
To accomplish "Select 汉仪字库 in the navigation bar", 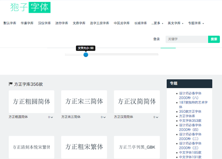I will [44, 23].
